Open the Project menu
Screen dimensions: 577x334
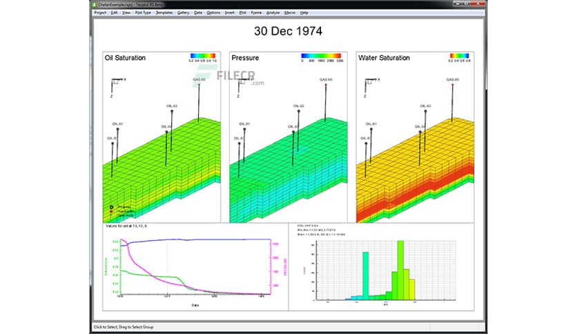click(x=100, y=12)
